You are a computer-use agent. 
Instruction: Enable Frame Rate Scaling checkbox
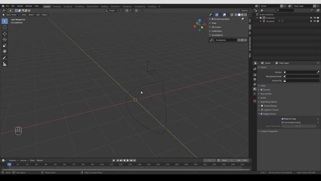tap(282, 123)
